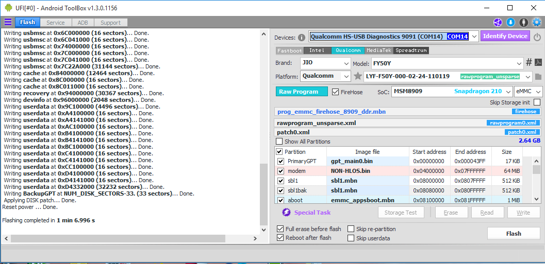Click the Storage Test button

coord(402,213)
